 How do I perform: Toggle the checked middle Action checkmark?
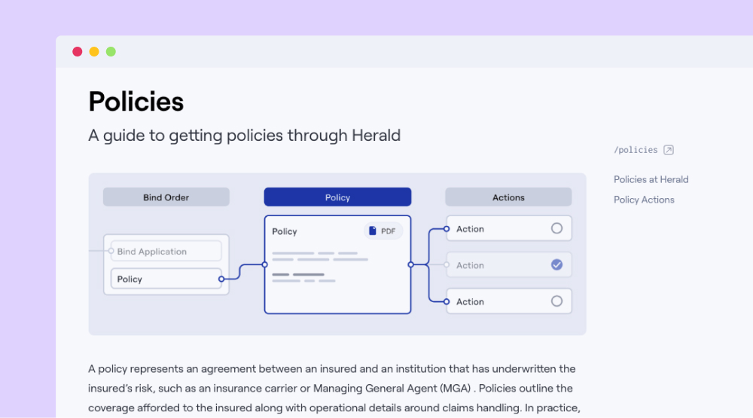point(556,265)
